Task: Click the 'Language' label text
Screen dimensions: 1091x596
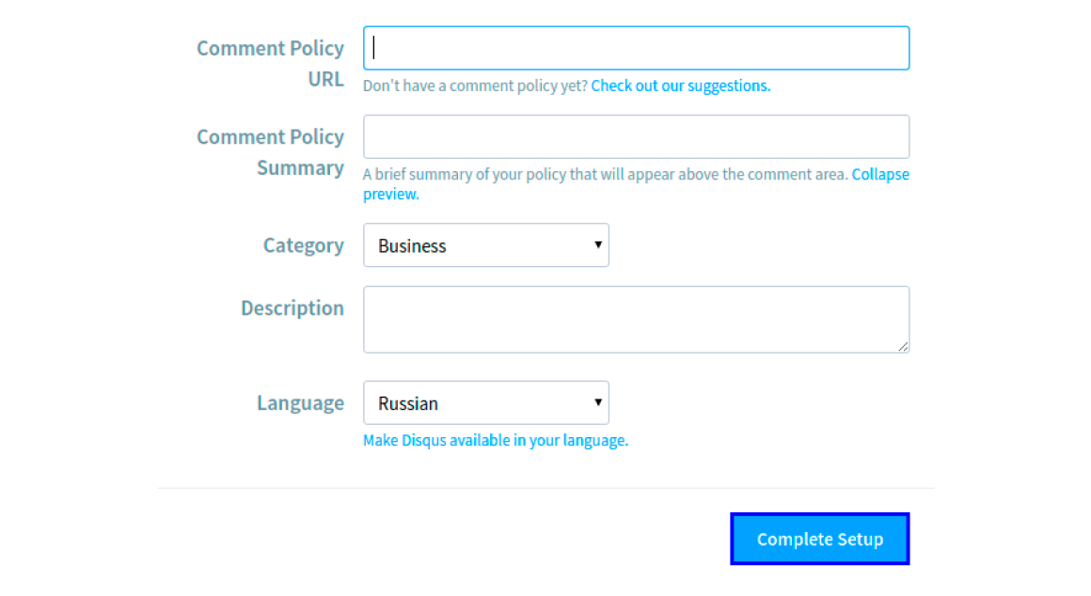Action: point(301,402)
